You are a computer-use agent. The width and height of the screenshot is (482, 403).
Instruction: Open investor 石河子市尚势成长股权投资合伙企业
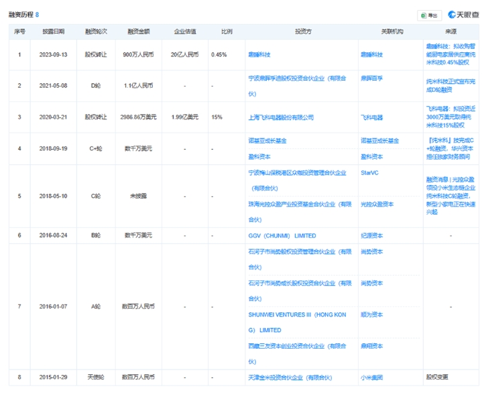click(300, 291)
